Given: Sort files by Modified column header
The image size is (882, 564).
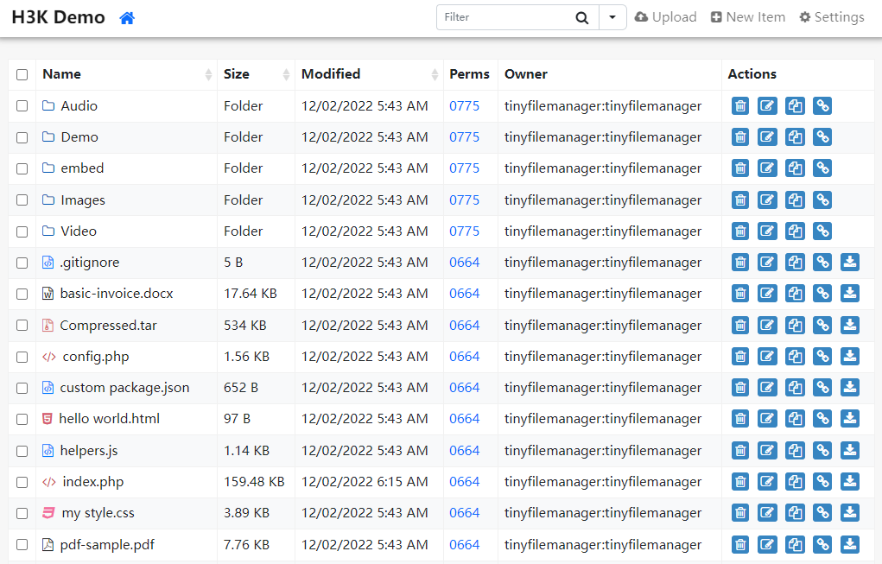Looking at the screenshot, I should pos(331,74).
